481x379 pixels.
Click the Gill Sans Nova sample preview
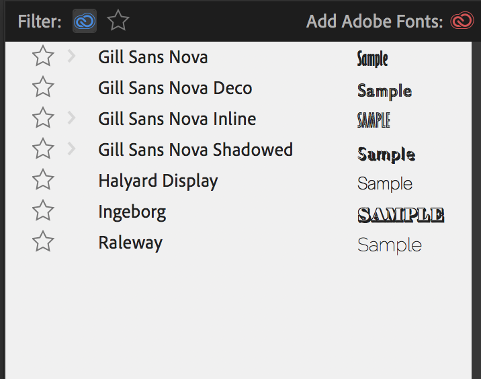(x=372, y=59)
